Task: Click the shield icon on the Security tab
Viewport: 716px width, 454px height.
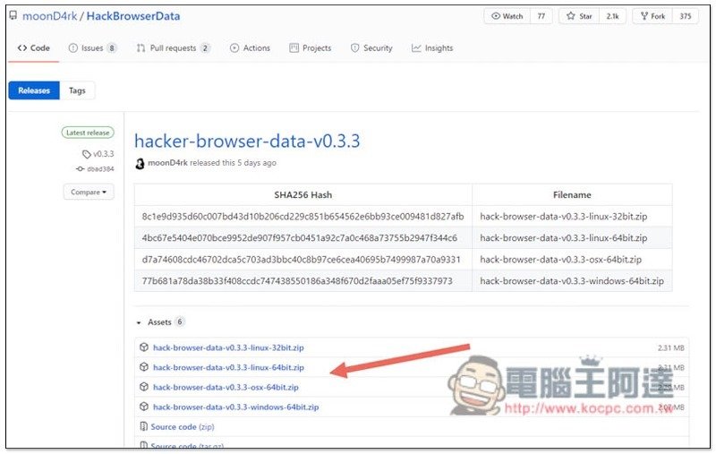Action: (354, 48)
